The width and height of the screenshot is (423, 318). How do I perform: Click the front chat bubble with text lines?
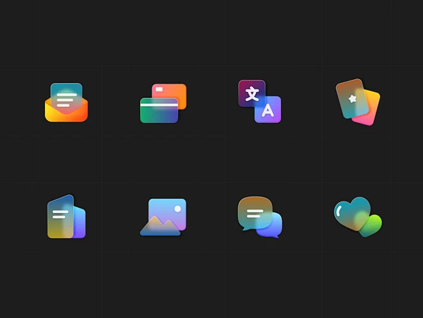[x=255, y=214]
